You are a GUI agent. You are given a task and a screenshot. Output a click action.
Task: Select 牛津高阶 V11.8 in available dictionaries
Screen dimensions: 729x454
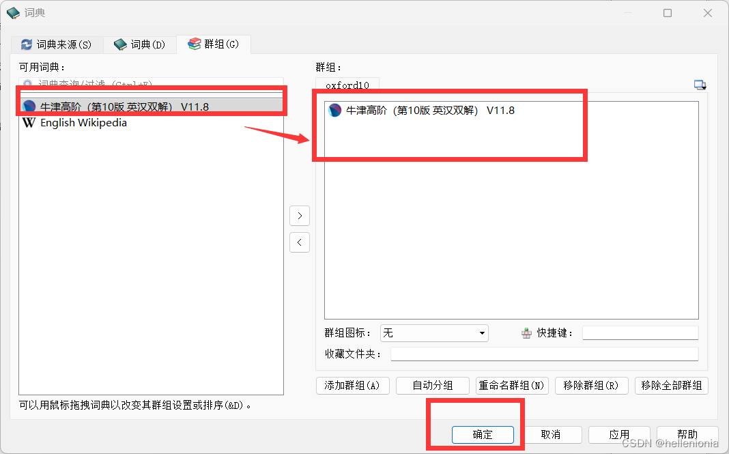pos(151,107)
